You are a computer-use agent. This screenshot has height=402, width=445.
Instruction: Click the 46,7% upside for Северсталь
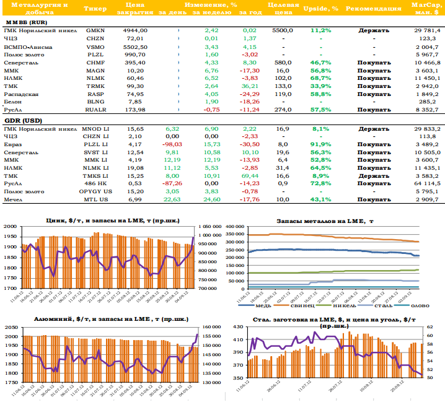[x=320, y=63]
